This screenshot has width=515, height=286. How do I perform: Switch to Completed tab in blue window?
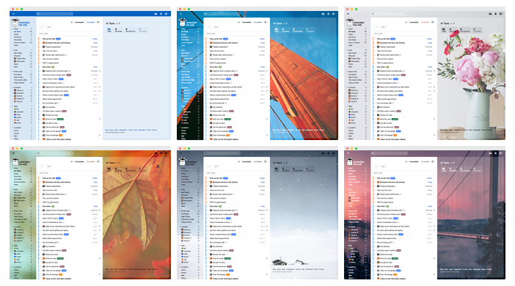[x=91, y=22]
